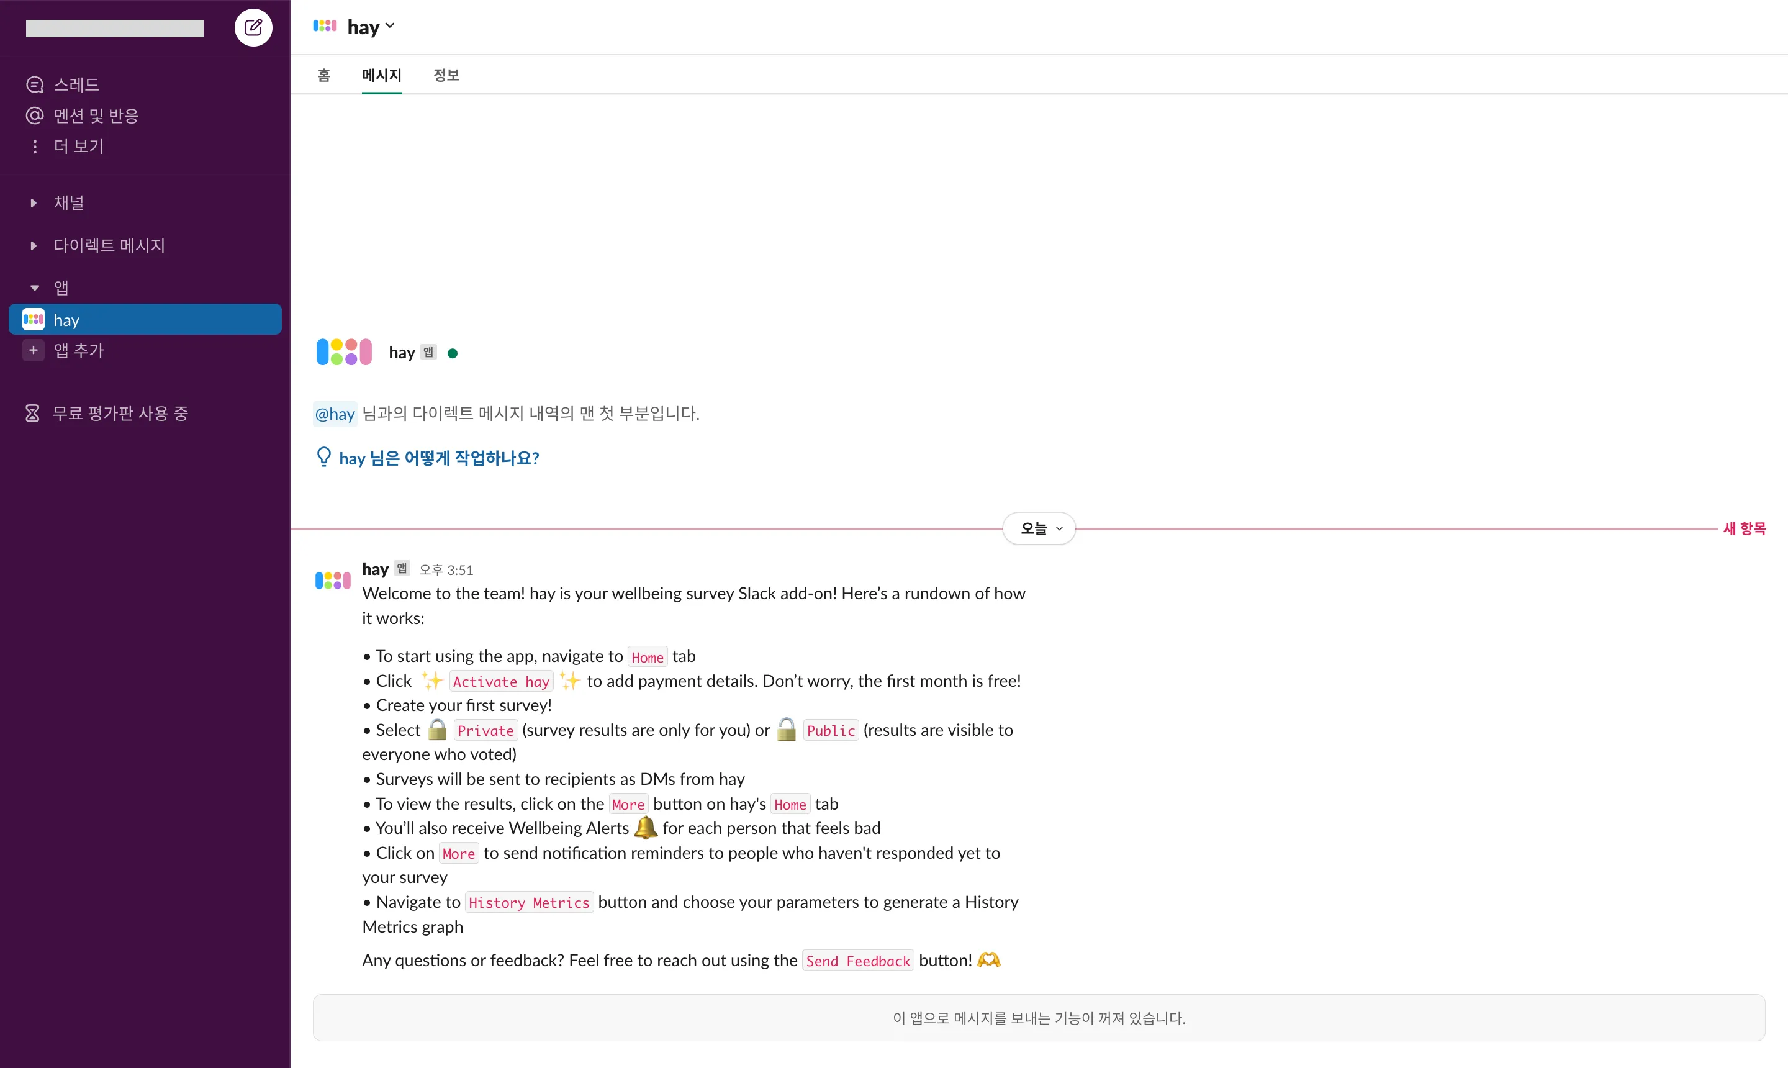Click the @hay mention link
Viewport: 1788px width, 1068px height.
click(335, 414)
